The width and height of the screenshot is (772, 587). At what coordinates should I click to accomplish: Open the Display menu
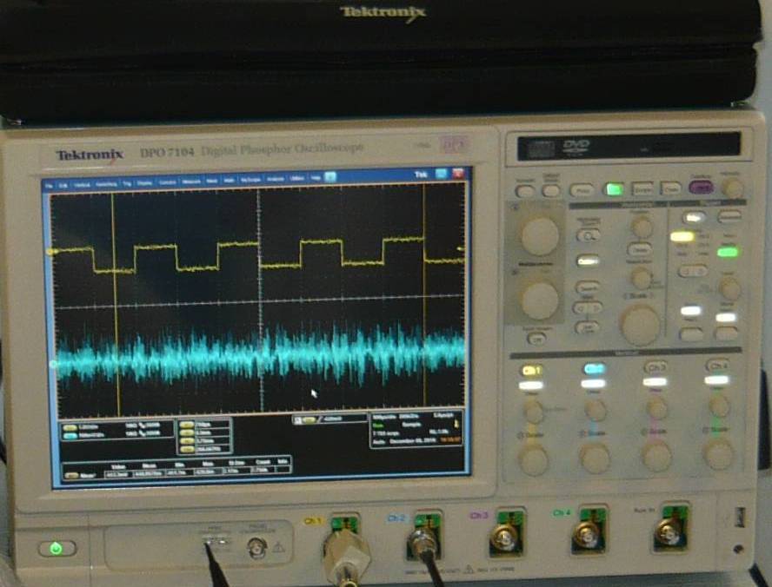144,183
